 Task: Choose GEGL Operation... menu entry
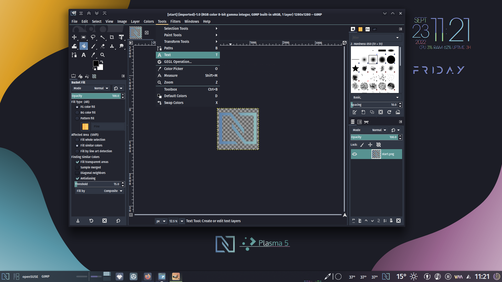188,62
